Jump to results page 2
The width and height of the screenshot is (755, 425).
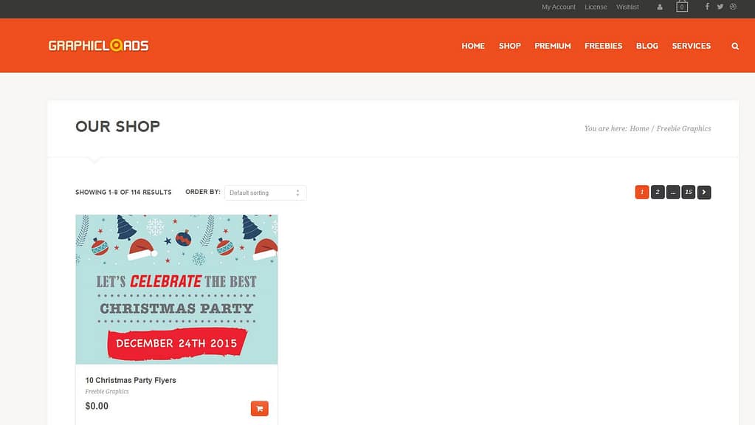pos(658,193)
